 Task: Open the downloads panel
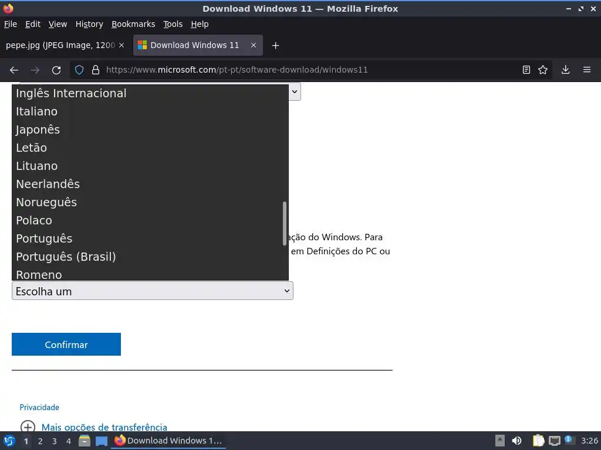pos(565,70)
